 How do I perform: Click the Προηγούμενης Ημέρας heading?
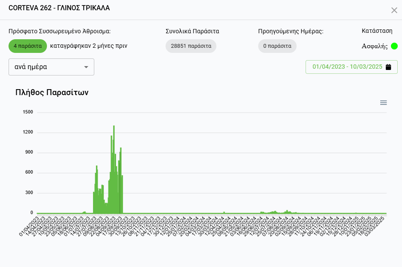[291, 31]
